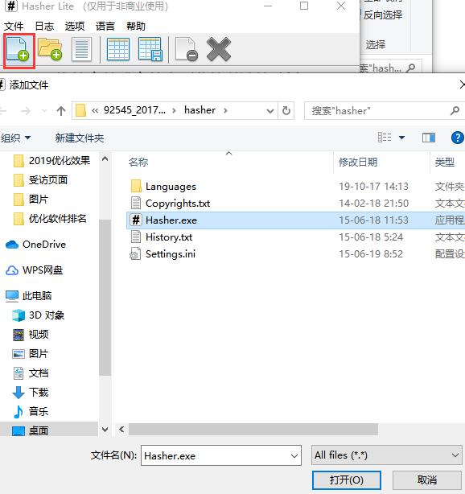Open the All files type dropdown

[x=386, y=455]
